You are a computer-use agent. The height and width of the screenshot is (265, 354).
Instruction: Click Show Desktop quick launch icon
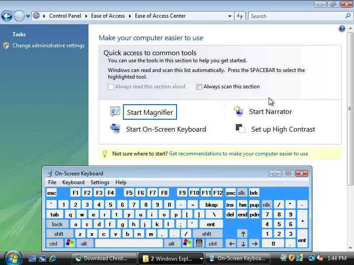click(32, 258)
